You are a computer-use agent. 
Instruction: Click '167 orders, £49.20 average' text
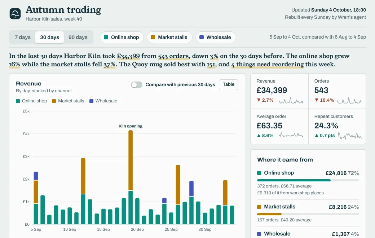click(284, 220)
